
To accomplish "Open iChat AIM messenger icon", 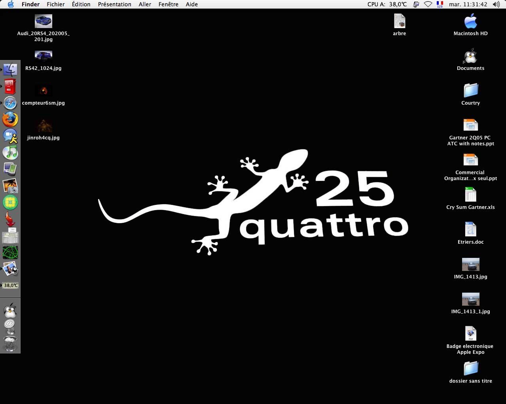I will point(10,136).
